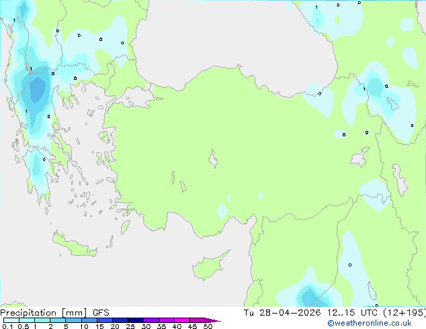Click the 'Precipitation [mm]' title text
The width and height of the screenshot is (426, 329).
click(44, 313)
